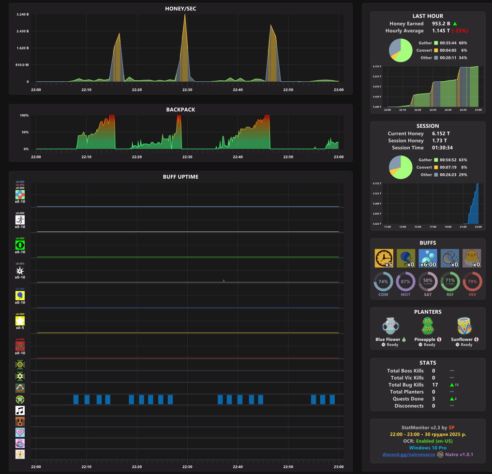Viewport: 492px width, 474px height.
Task: Open the discord.gg/natromacro link
Action: [408, 455]
